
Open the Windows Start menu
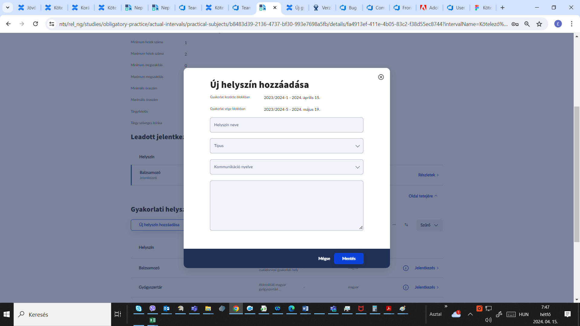coord(7,314)
